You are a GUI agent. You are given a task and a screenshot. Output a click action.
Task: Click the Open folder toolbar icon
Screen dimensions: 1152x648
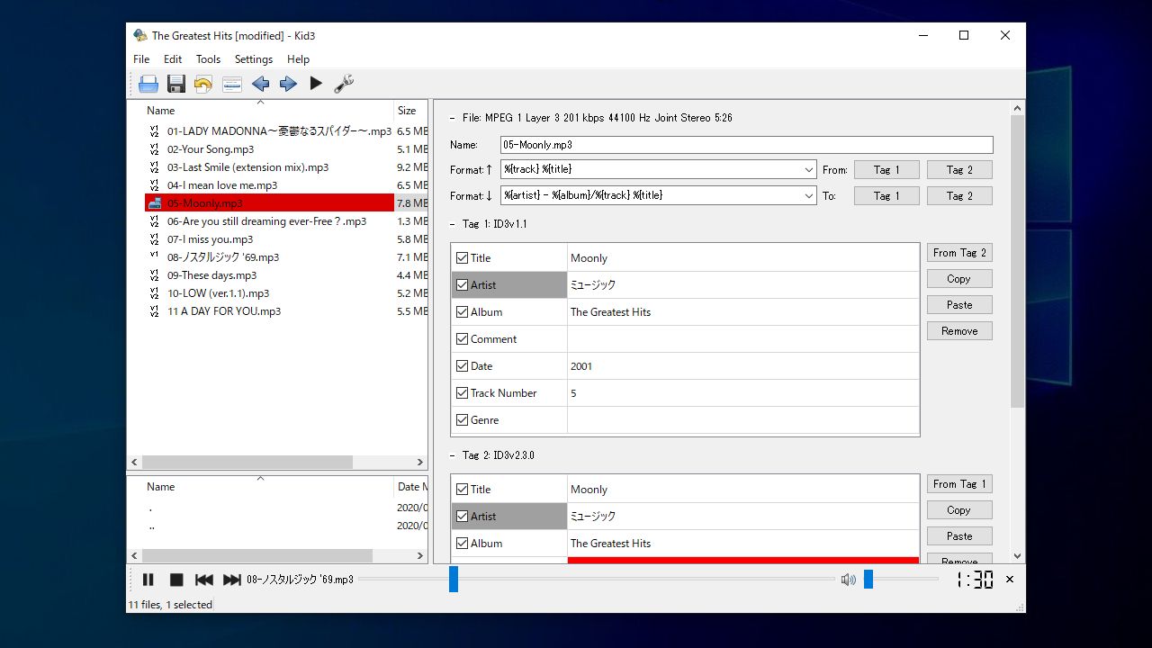pyautogui.click(x=148, y=84)
